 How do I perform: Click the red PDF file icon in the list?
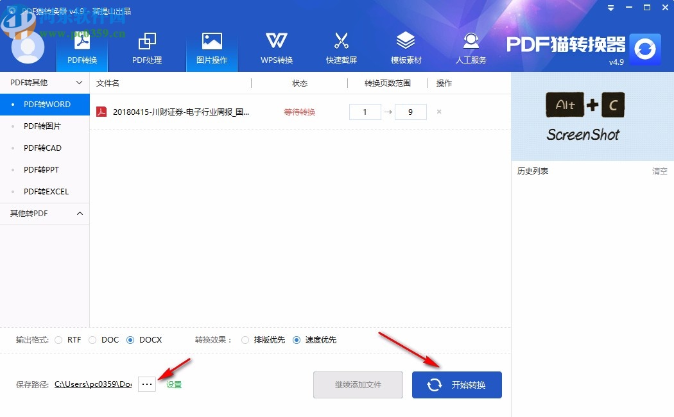point(101,111)
